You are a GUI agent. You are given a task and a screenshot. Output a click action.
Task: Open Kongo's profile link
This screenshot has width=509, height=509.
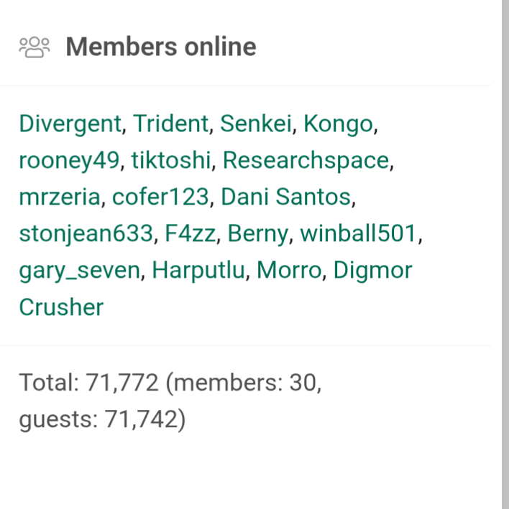click(x=338, y=123)
